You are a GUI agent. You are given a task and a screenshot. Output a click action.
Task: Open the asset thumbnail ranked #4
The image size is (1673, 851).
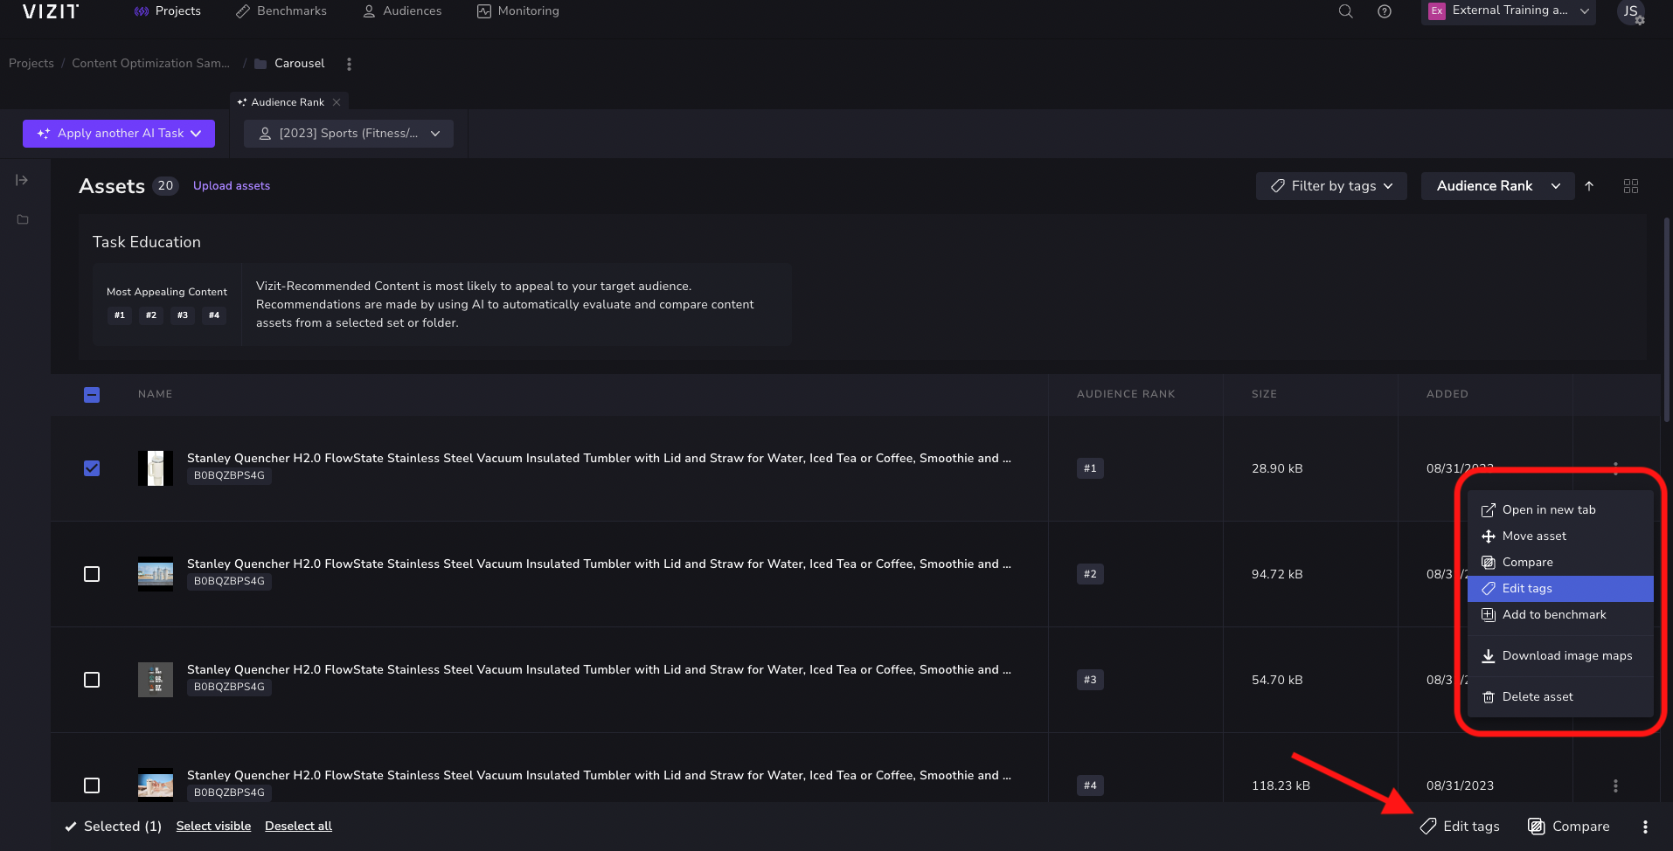pyautogui.click(x=156, y=785)
